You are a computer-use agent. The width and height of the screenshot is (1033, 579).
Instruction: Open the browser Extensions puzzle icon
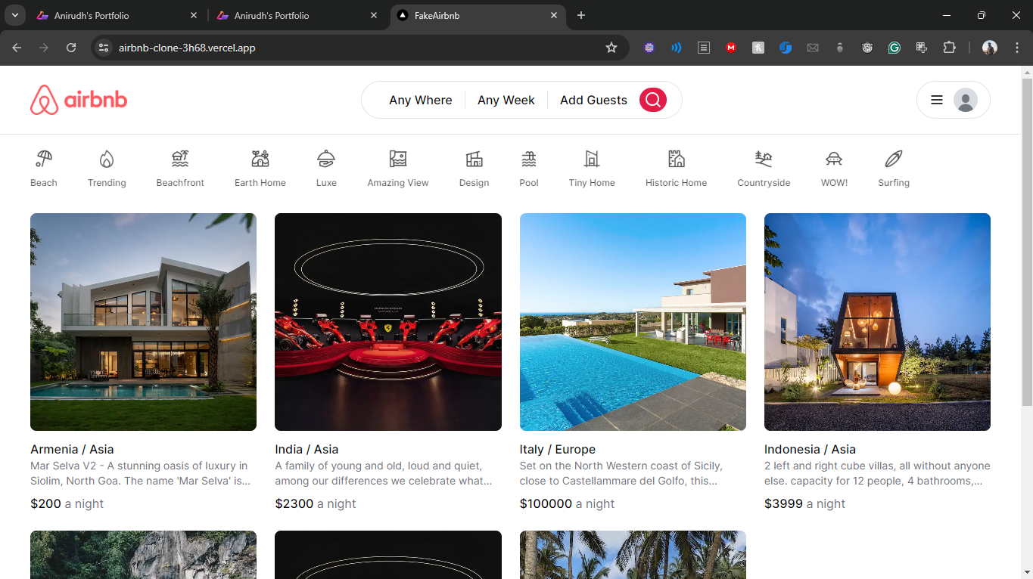coord(949,48)
